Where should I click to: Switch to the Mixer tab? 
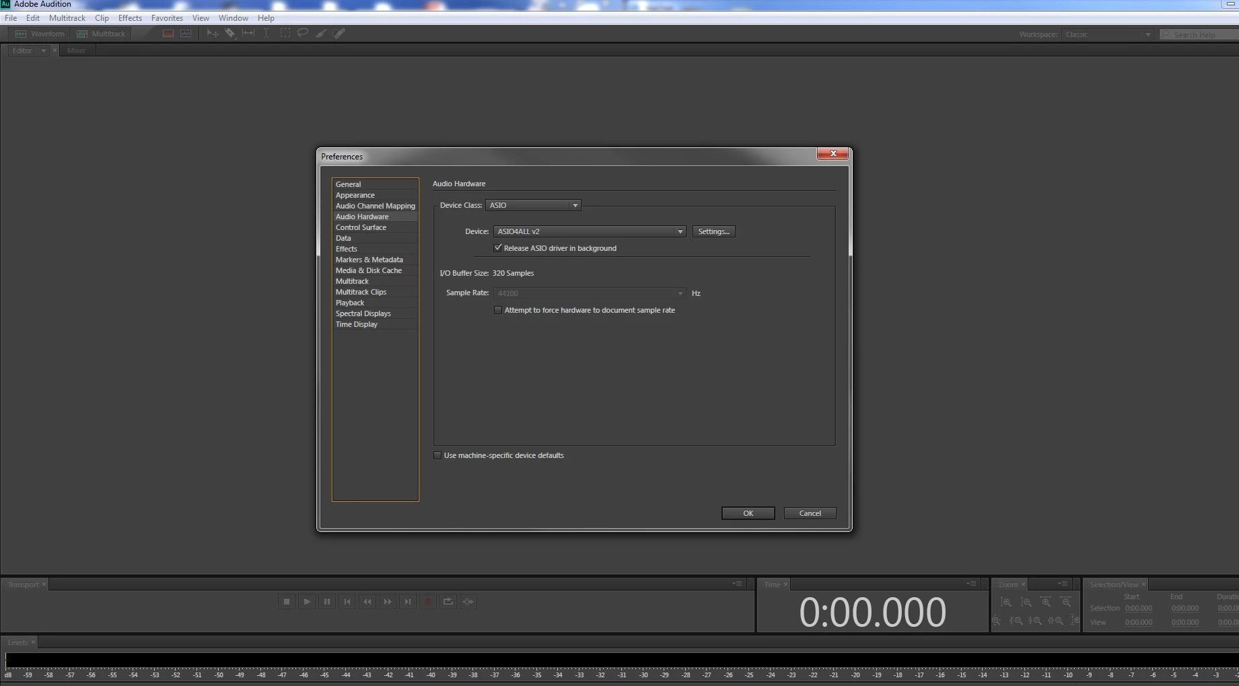coord(76,50)
